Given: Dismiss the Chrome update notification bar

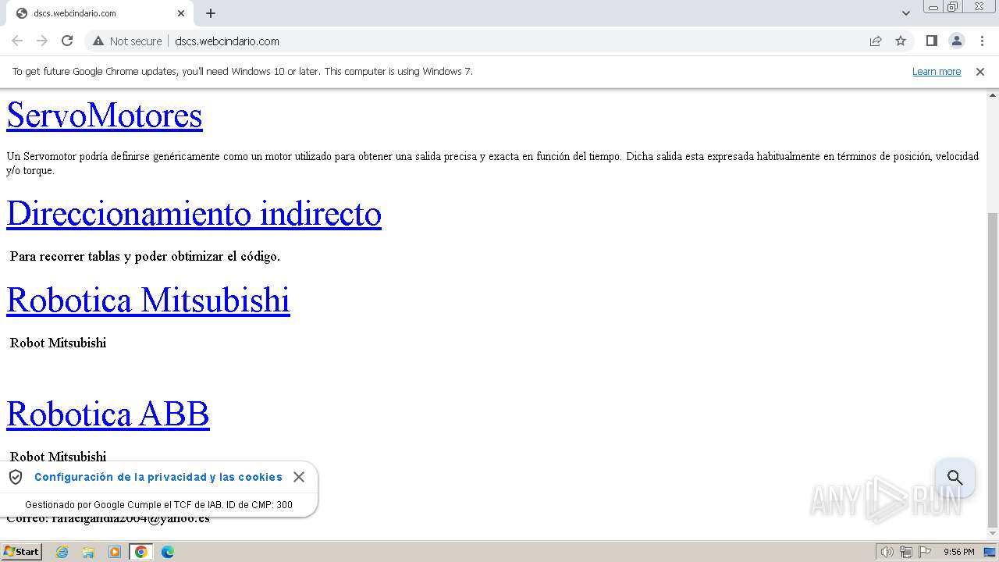Looking at the screenshot, I should click(x=980, y=72).
